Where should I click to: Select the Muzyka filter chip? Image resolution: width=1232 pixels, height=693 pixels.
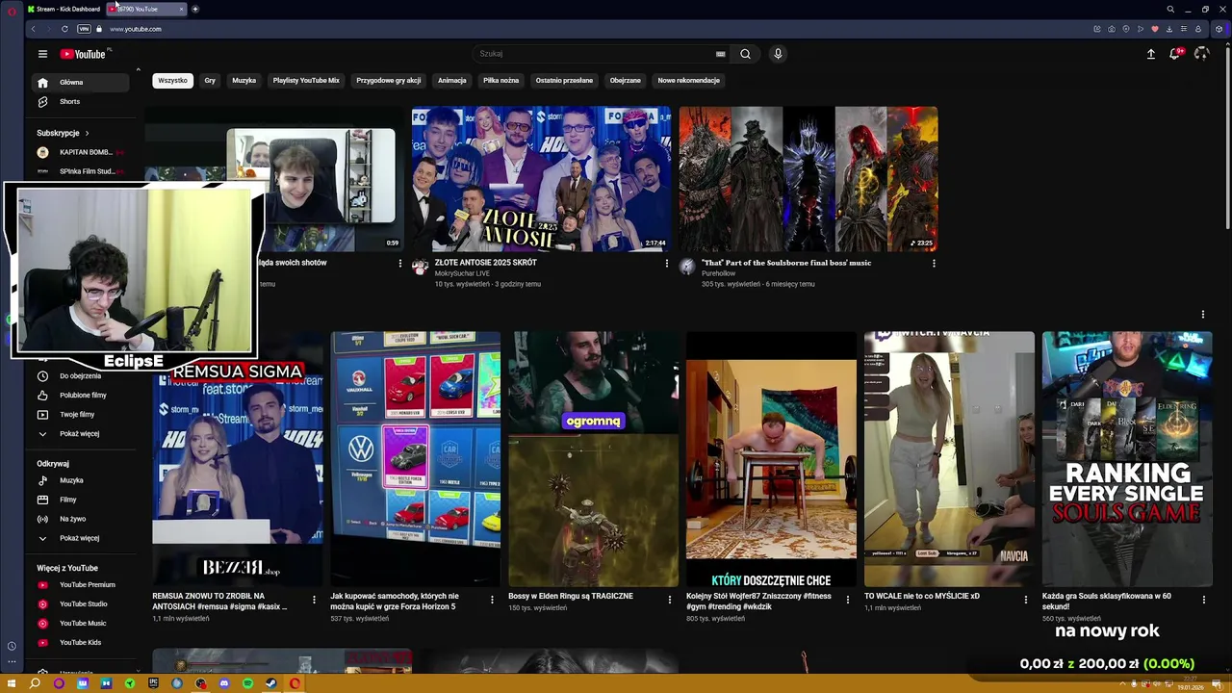click(x=244, y=80)
